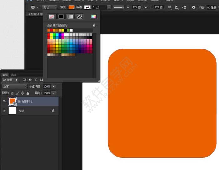Click the orange 填充 fill swatch in options bar
This screenshot has width=219, height=170.
coord(71,7)
